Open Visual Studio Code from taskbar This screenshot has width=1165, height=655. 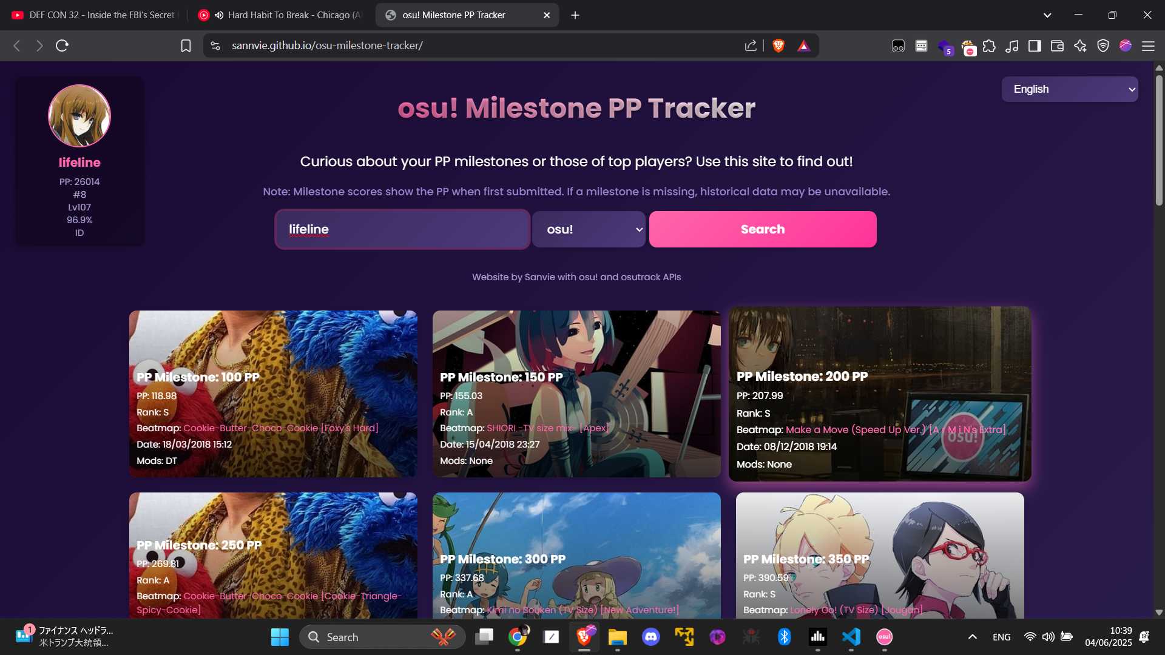click(851, 637)
